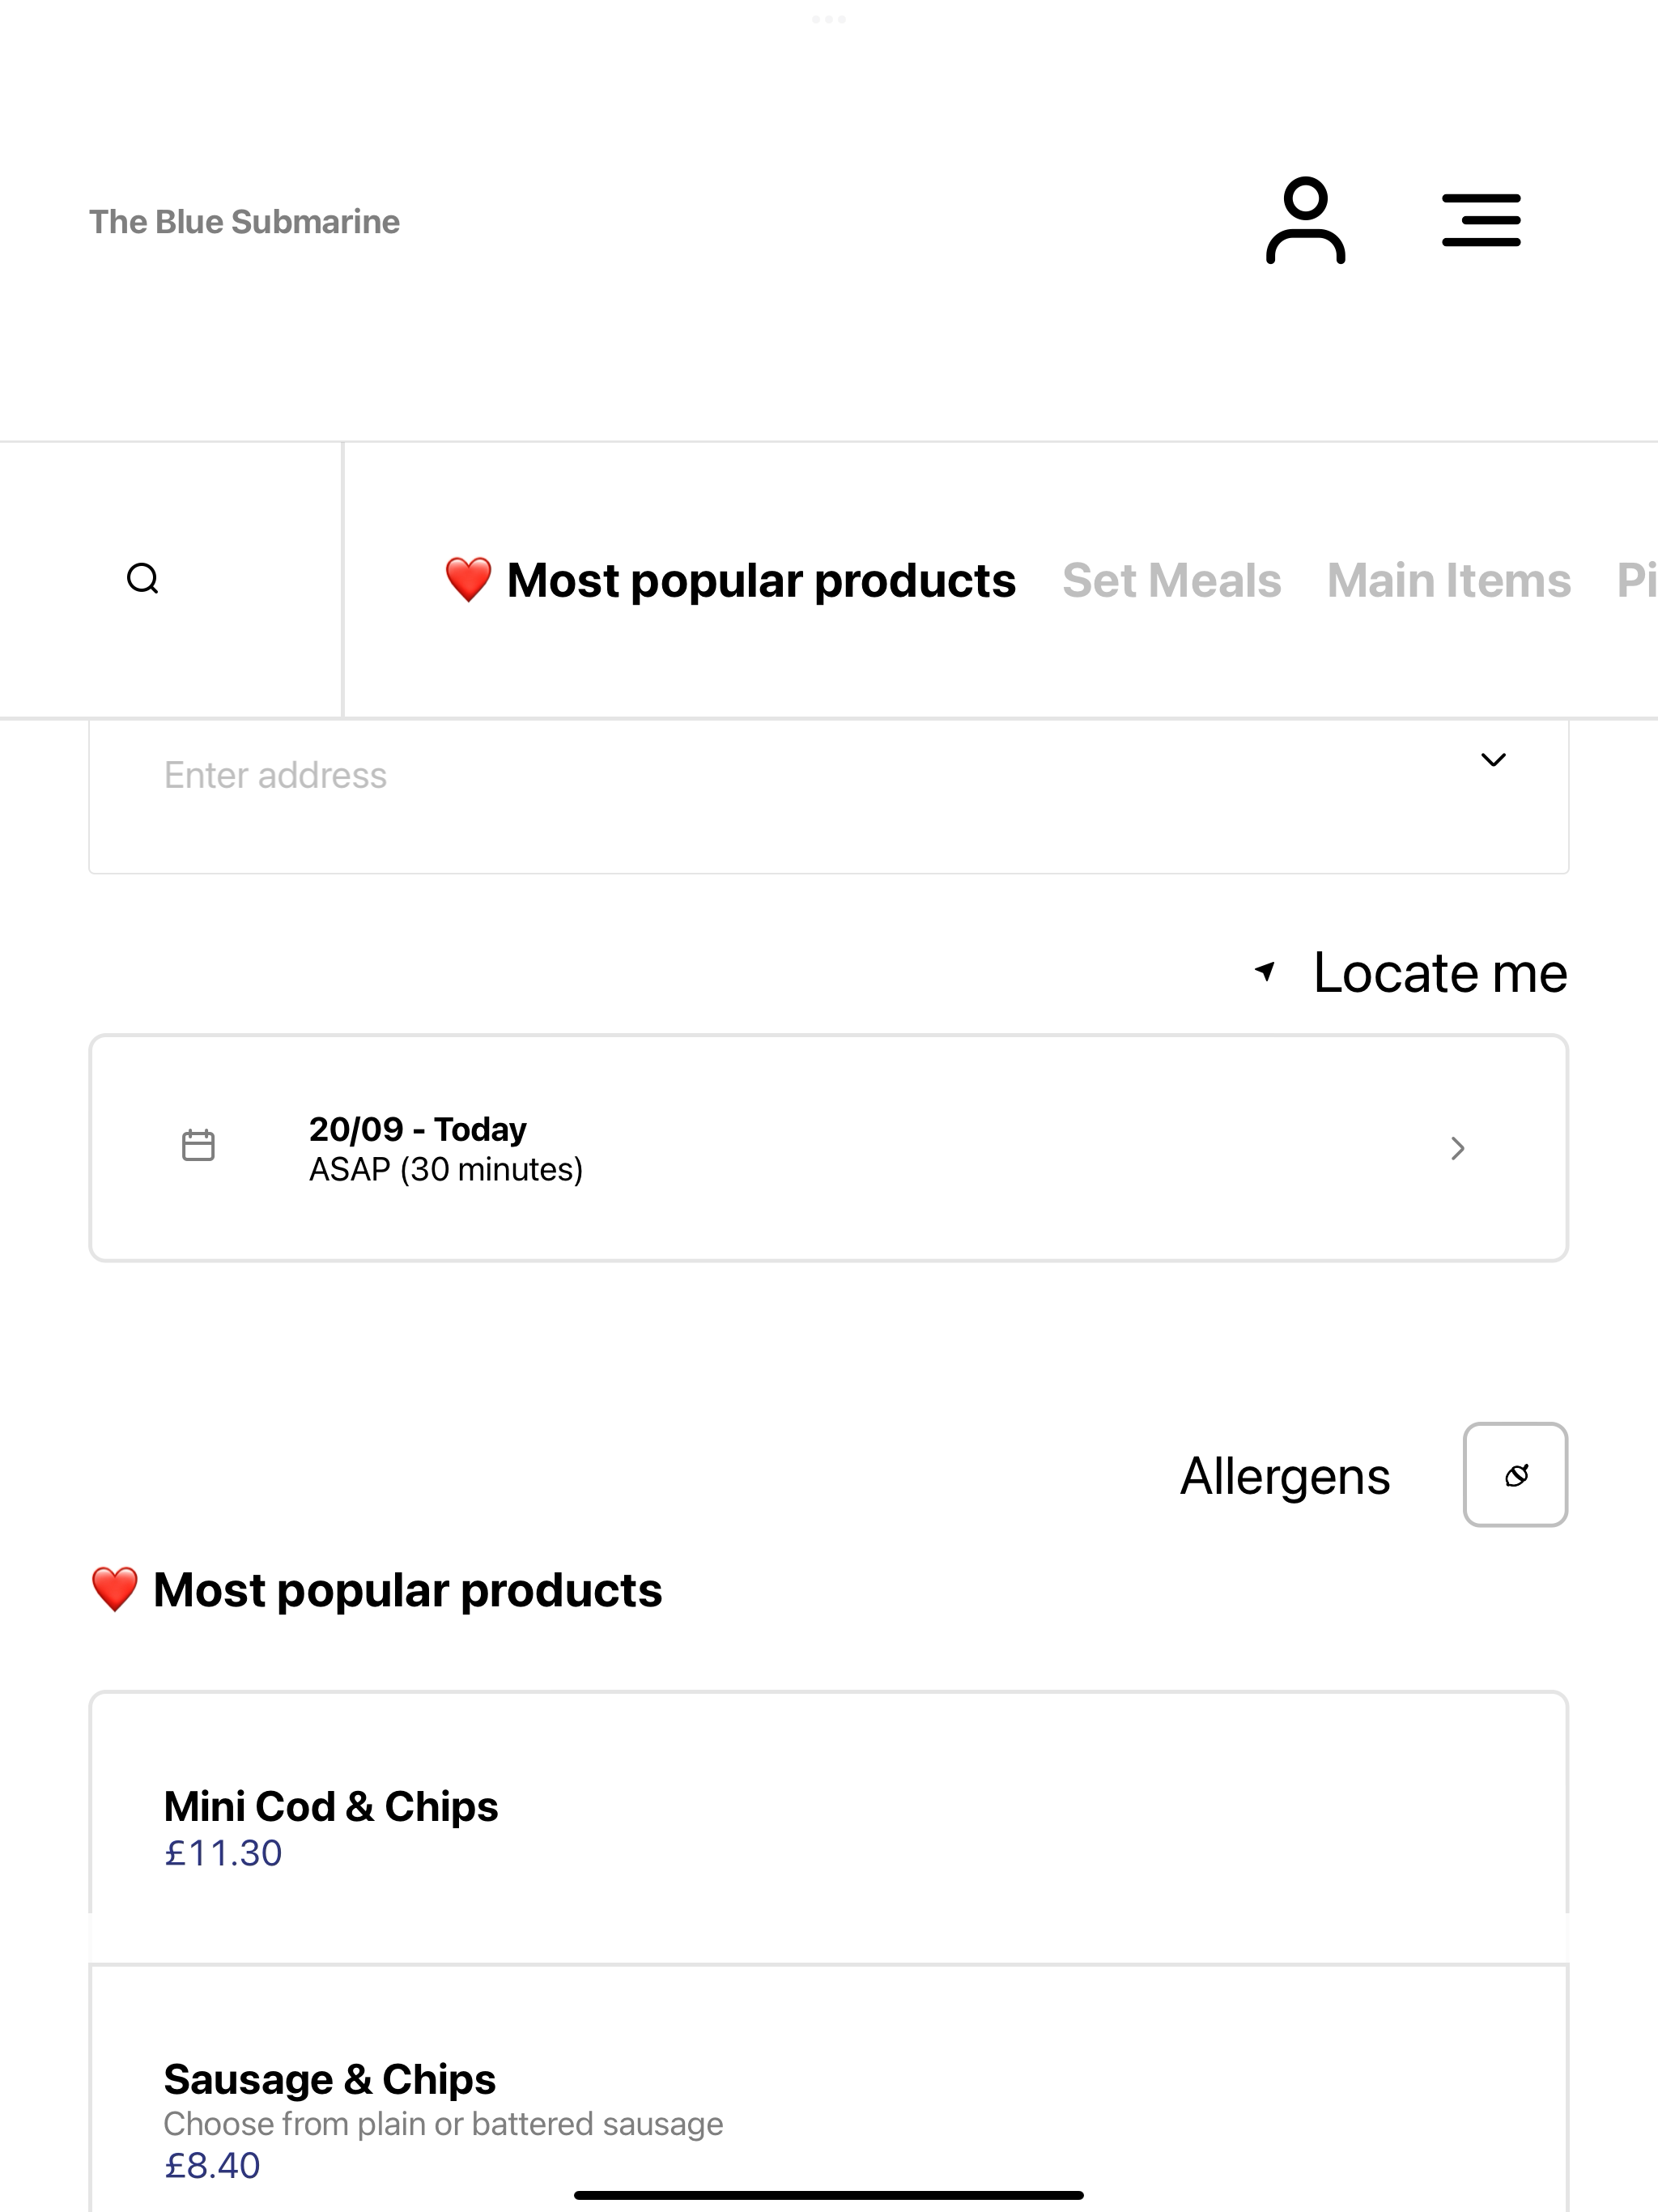The width and height of the screenshot is (1658, 2212).
Task: Switch to the Set Meals tab
Action: (x=1171, y=580)
